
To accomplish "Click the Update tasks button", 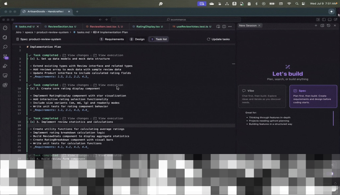I will click(218, 39).
